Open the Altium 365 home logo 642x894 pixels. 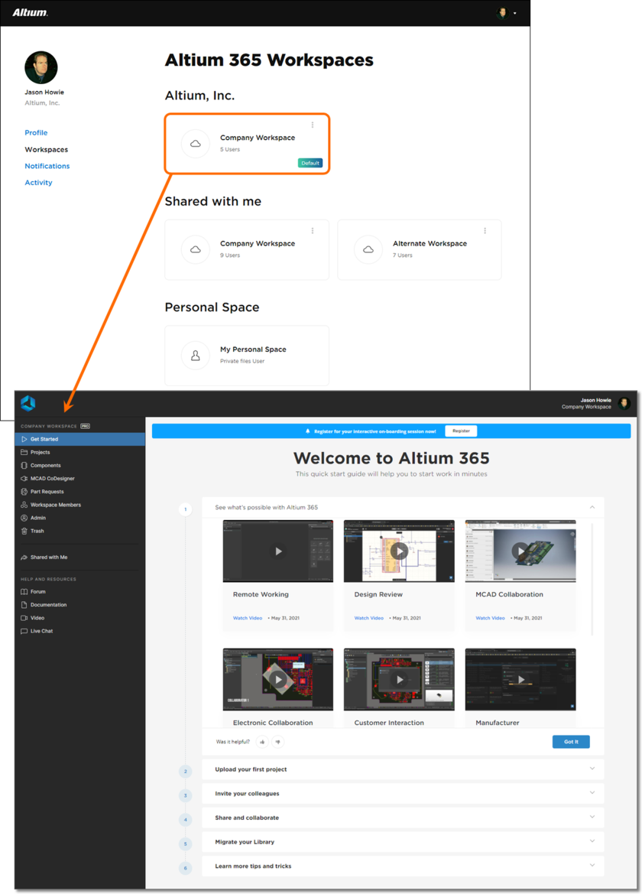pos(28,405)
